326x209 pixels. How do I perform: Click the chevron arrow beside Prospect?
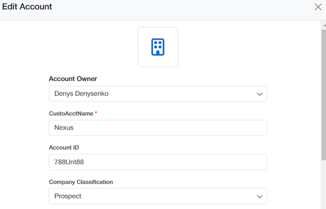tap(259, 197)
